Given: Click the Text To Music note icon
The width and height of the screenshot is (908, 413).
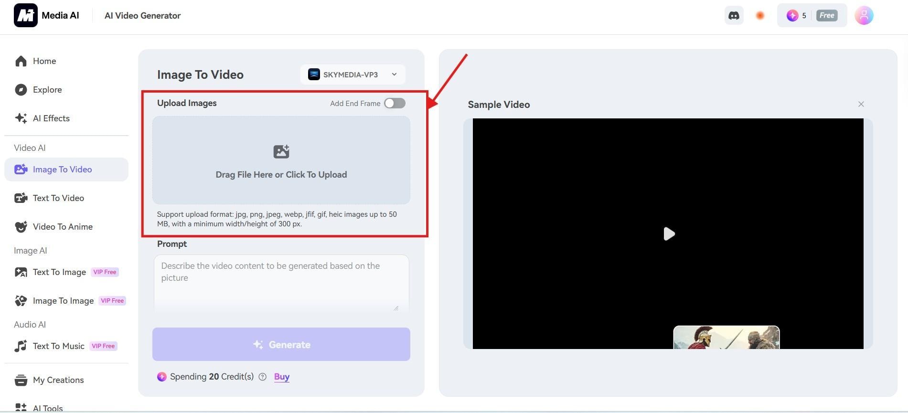Looking at the screenshot, I should pos(21,346).
